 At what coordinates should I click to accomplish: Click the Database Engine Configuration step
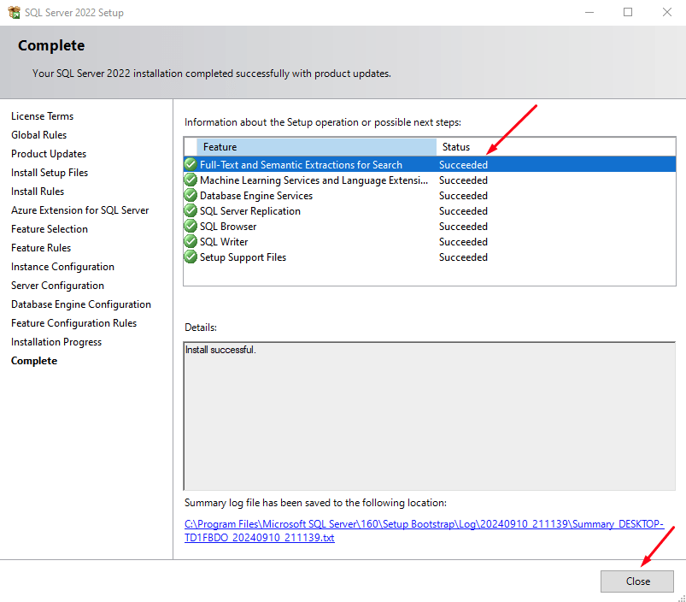[81, 304]
